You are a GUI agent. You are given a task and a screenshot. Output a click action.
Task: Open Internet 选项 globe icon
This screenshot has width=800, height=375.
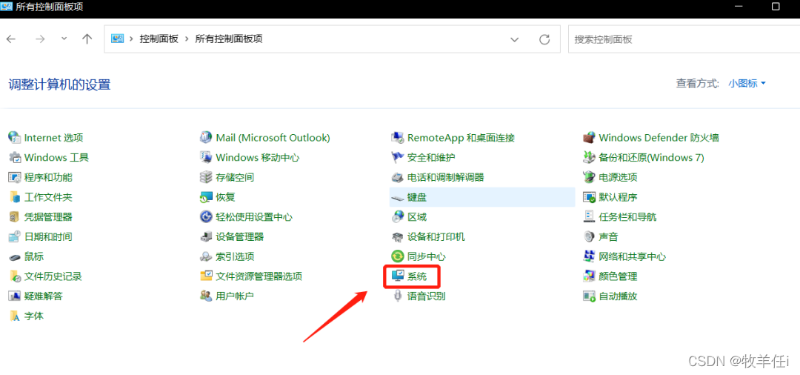[x=15, y=138]
